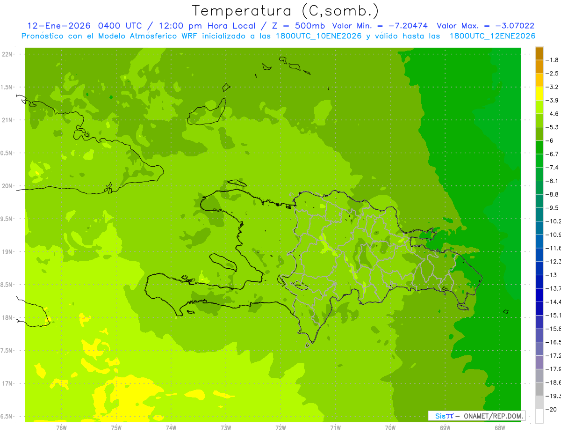The width and height of the screenshot is (561, 434).
Task: Click the "72W" longitude axis label
Action: [x=280, y=427]
